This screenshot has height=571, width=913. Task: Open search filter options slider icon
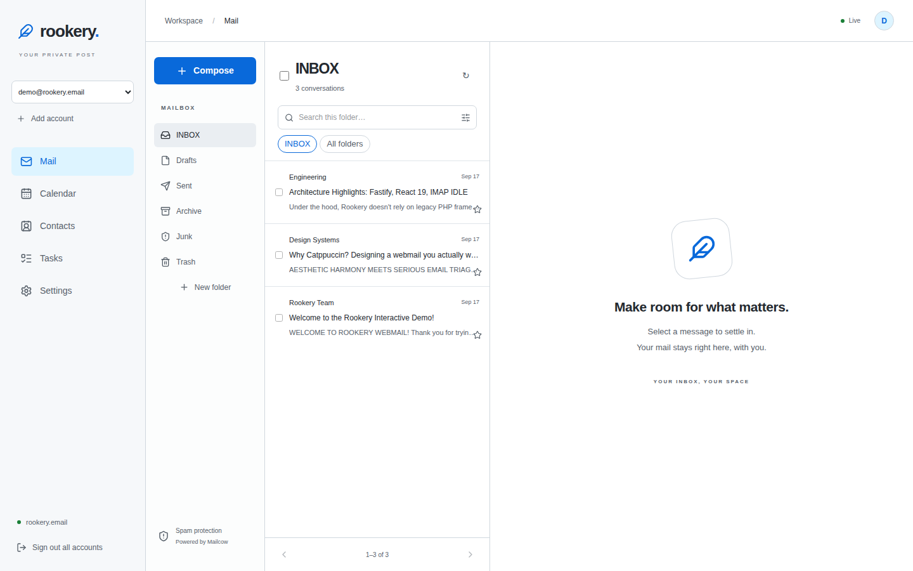(x=465, y=117)
